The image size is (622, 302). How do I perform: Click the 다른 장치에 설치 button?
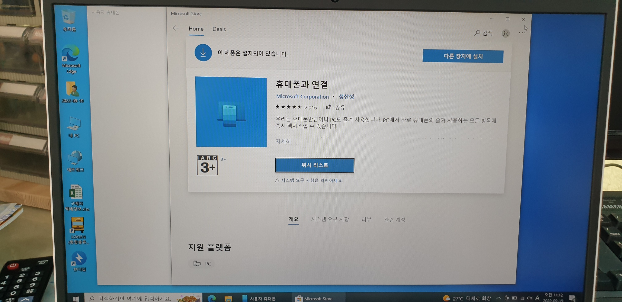pyautogui.click(x=463, y=56)
